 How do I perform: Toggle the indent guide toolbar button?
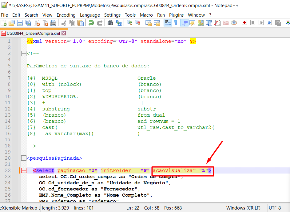pos(185,23)
